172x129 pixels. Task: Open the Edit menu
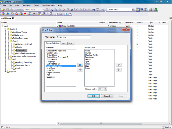pos(10,5)
